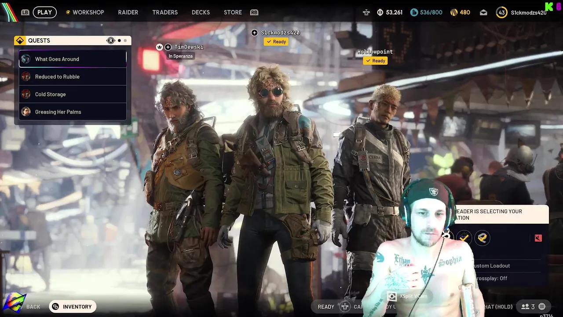Go to the TRADERS tab
Screen dimensions: 563x317
[x=165, y=12]
